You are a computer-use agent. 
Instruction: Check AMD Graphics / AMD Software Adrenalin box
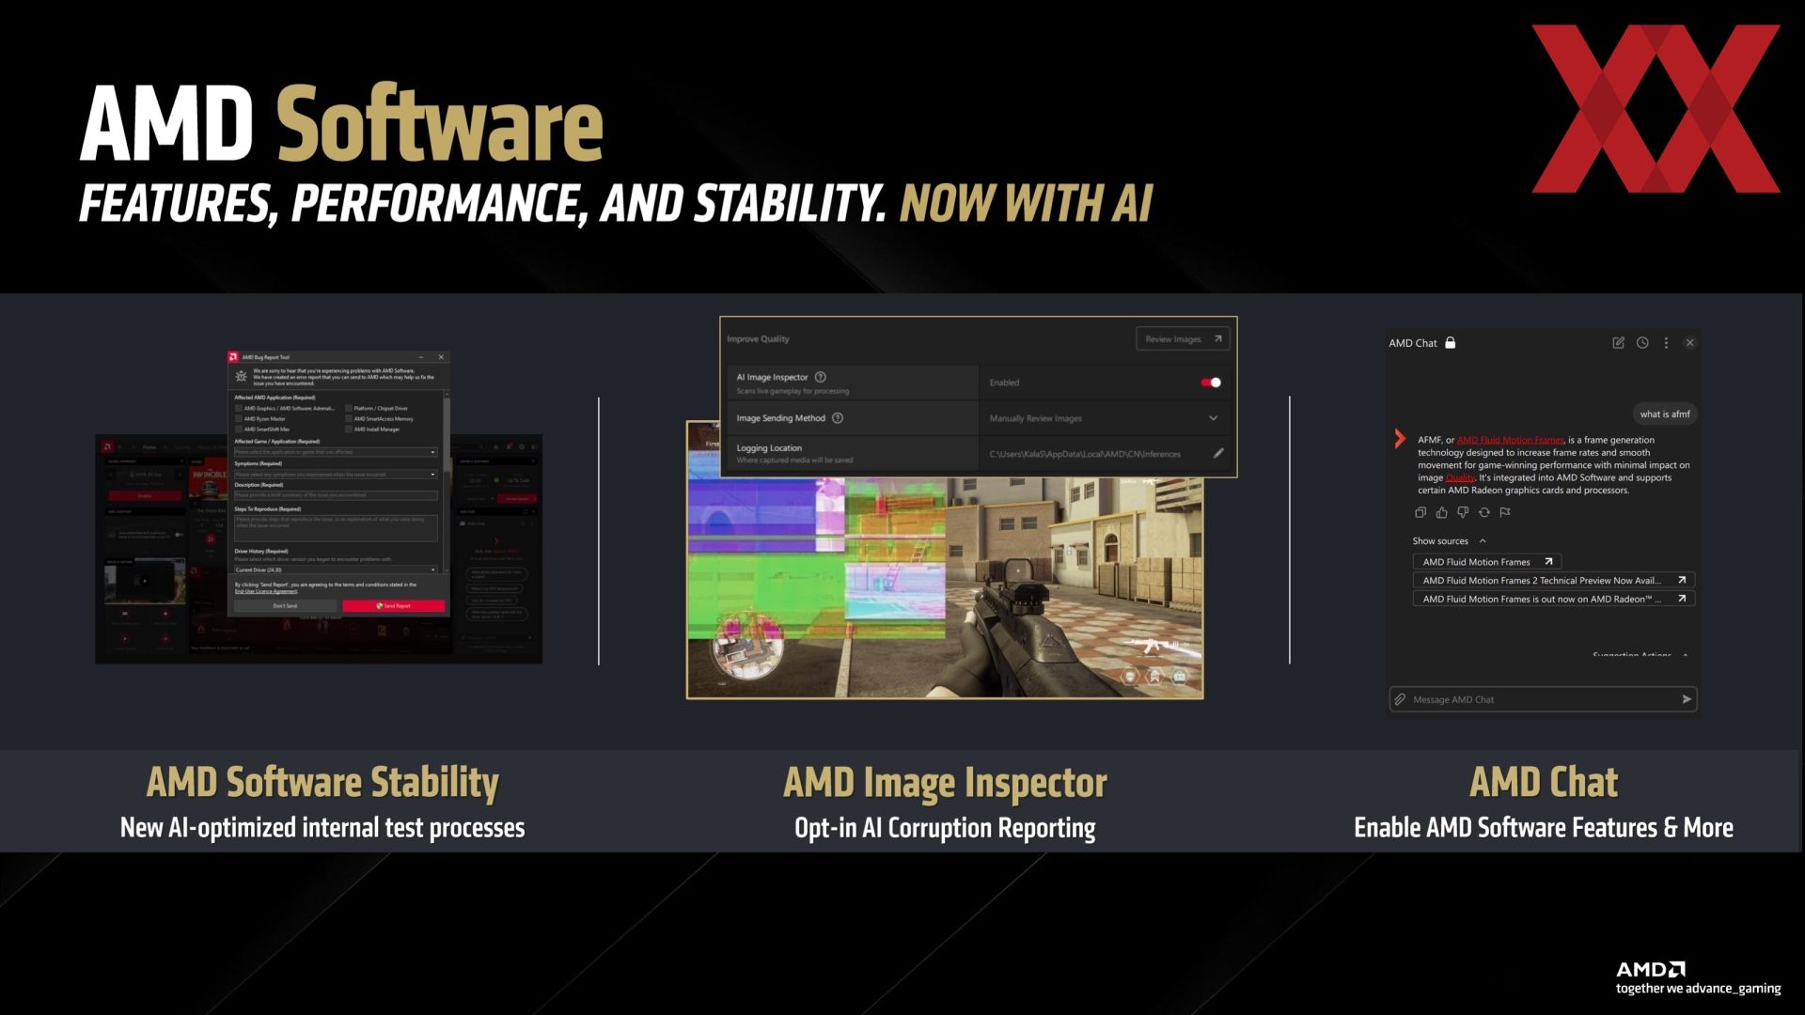click(239, 409)
